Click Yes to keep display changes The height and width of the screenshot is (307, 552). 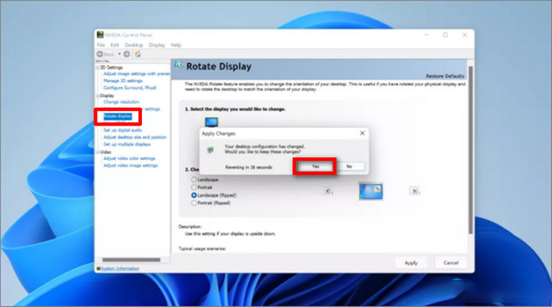[x=315, y=167]
